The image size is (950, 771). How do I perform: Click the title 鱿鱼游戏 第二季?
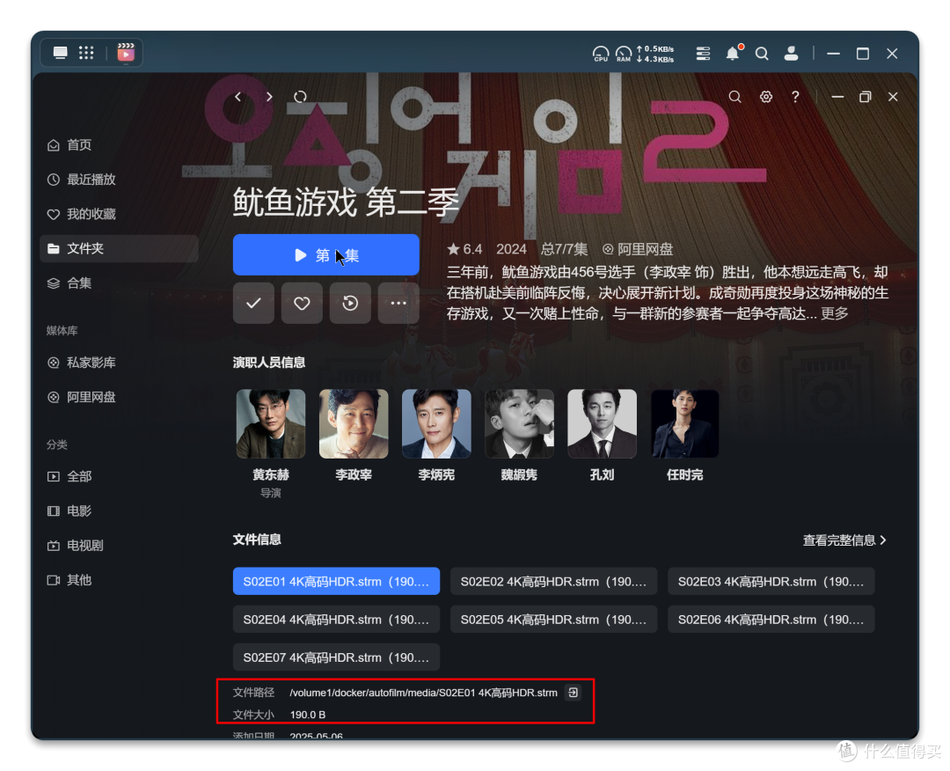(346, 202)
